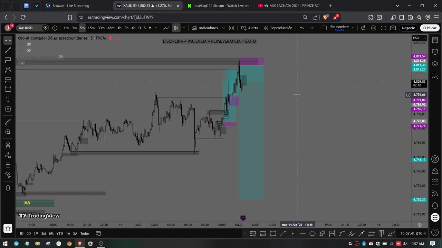Undo last chart action
This screenshot has width=442, height=248.
[302, 28]
